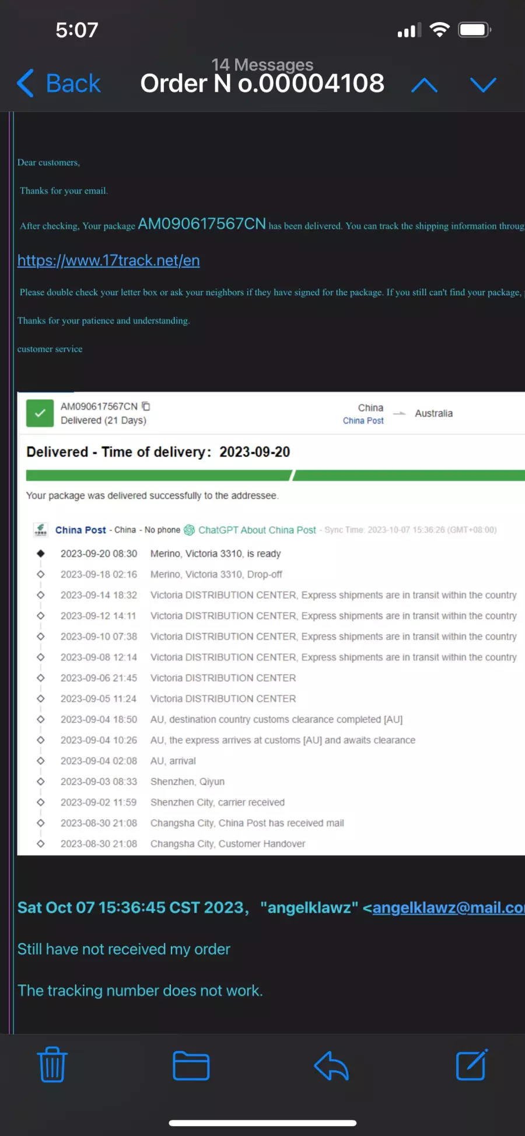This screenshot has height=1136, width=525.
Task: Tap the reply arrow icon
Action: [x=331, y=1065]
